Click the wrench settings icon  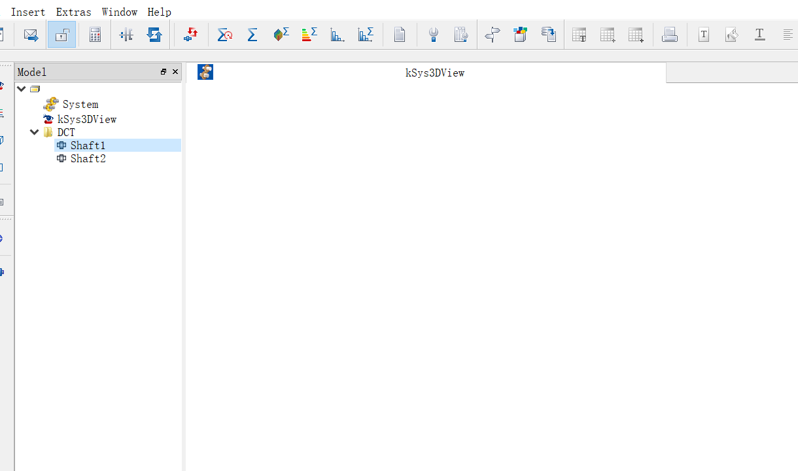(433, 35)
